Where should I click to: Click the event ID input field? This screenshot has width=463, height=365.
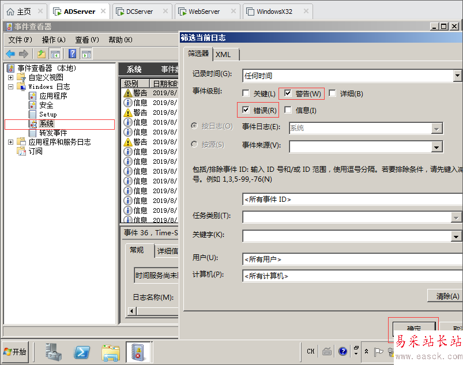click(352, 200)
